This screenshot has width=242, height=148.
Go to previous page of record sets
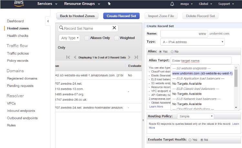click(x=75, y=57)
